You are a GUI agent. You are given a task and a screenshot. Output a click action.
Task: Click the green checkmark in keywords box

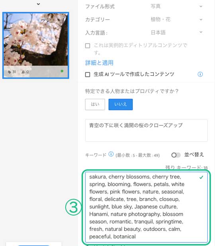click(201, 177)
